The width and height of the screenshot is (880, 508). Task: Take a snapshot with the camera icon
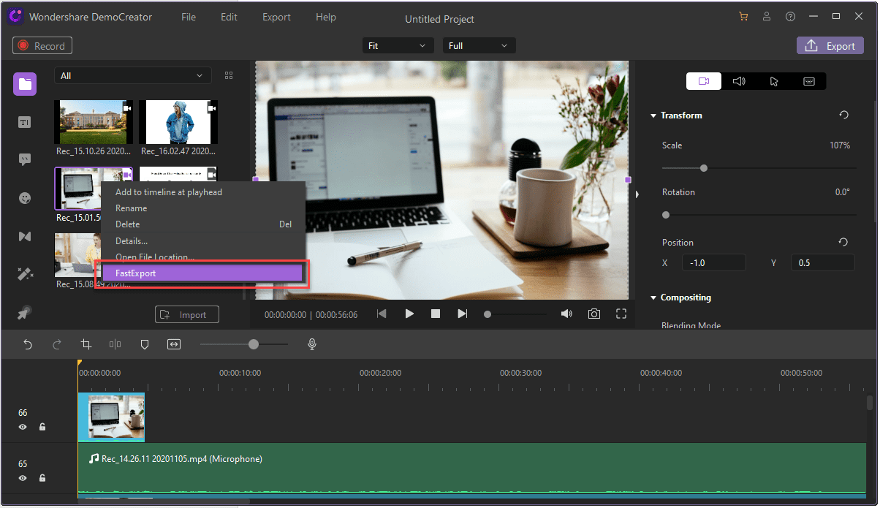(594, 314)
